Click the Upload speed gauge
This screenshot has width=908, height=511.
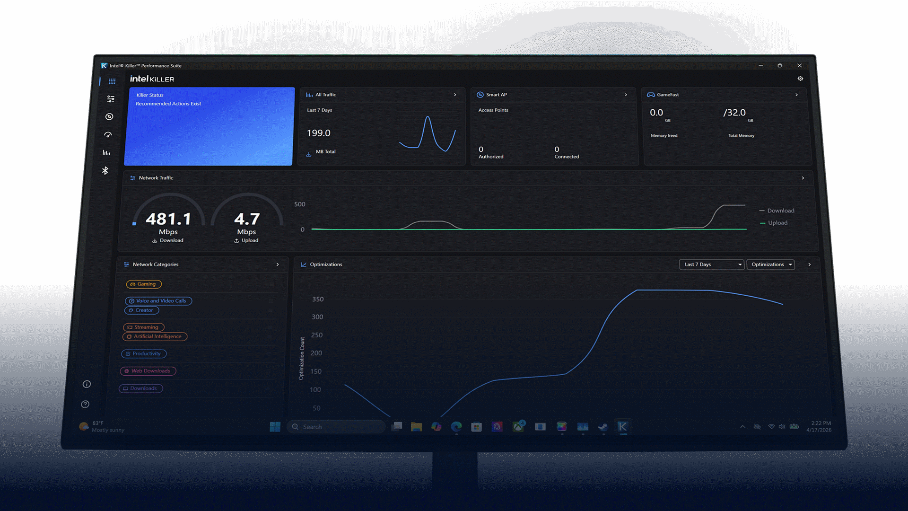pyautogui.click(x=247, y=219)
